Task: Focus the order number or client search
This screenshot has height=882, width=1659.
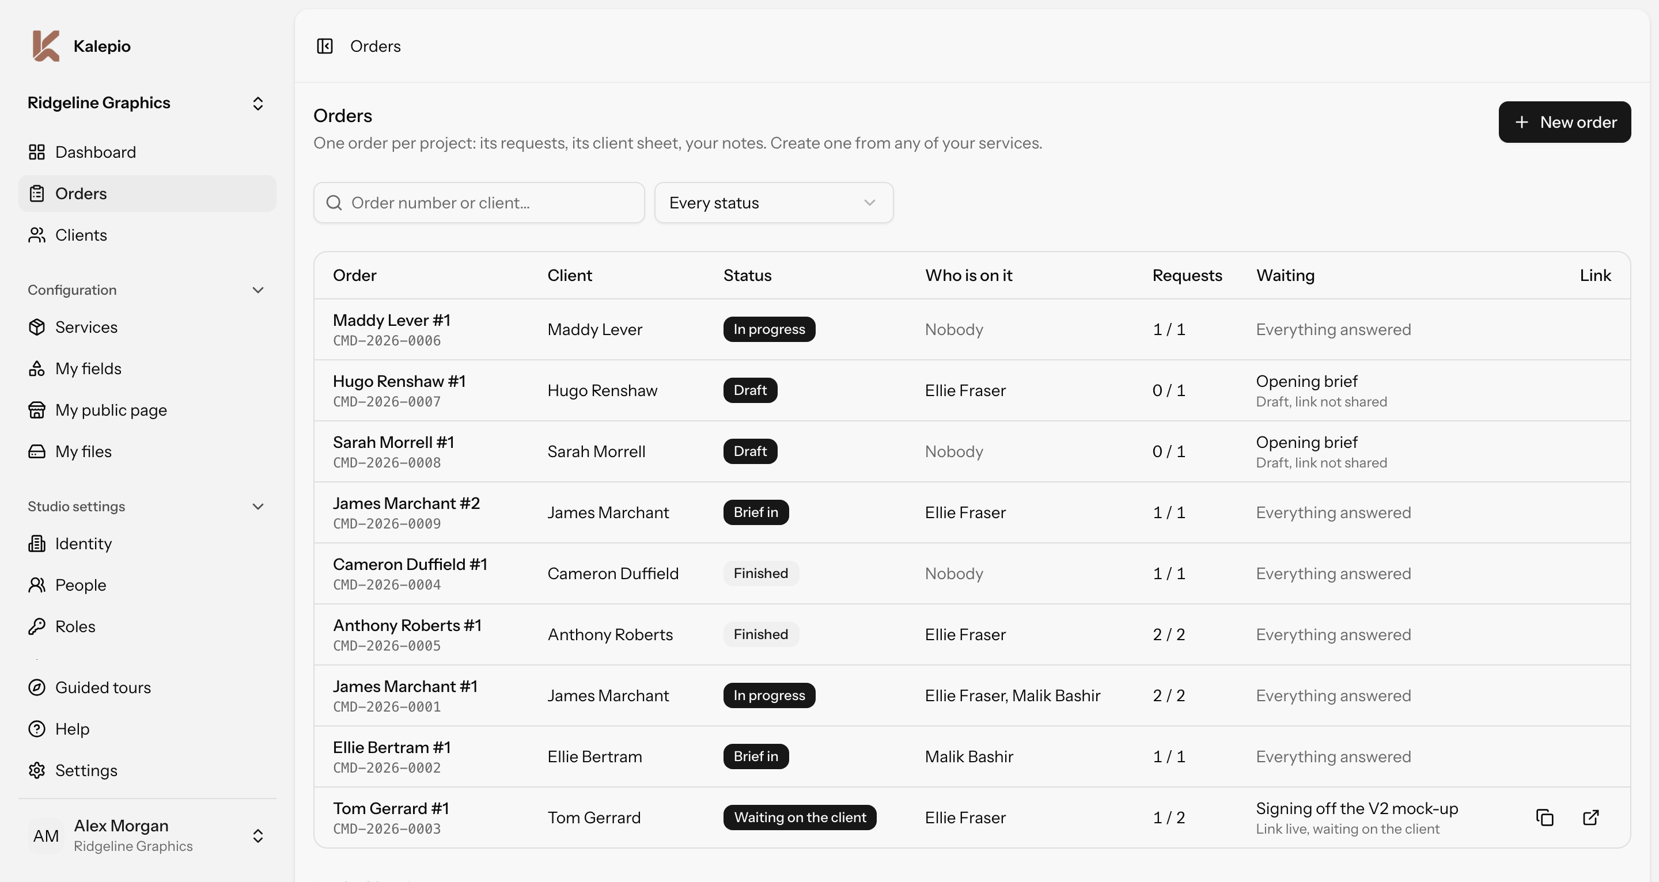Action: [x=479, y=203]
